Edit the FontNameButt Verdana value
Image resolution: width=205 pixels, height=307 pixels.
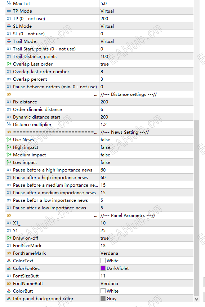click(146, 284)
